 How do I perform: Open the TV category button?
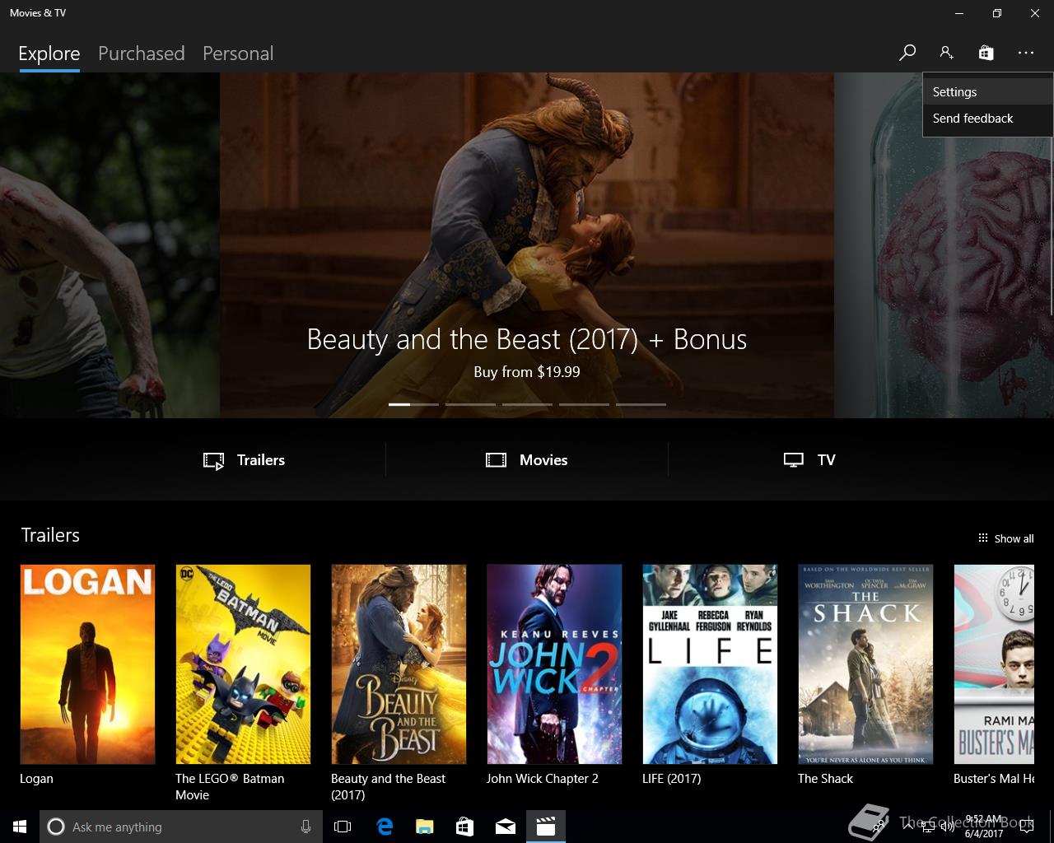coord(809,460)
